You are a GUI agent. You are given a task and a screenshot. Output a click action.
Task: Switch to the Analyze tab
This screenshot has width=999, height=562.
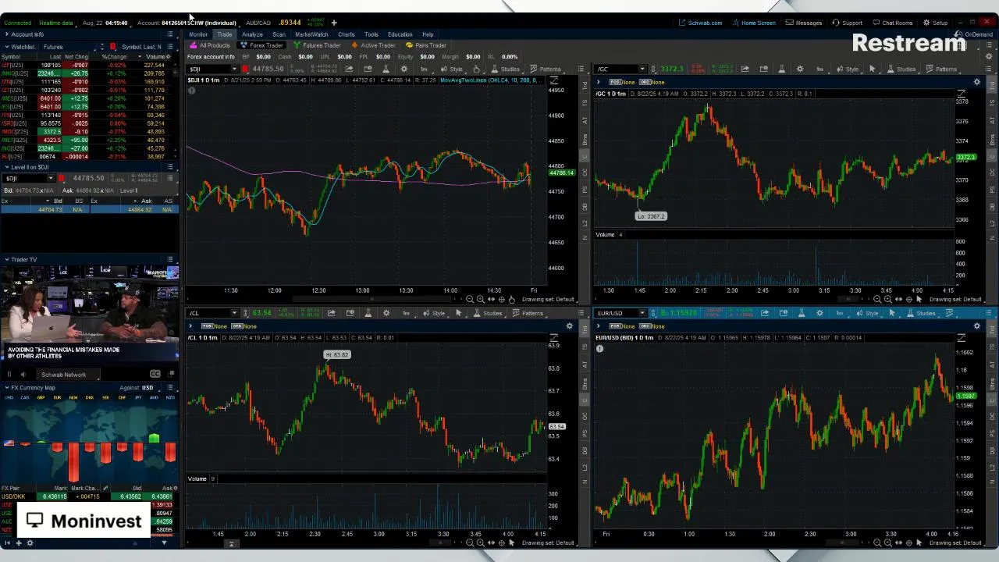tap(252, 34)
